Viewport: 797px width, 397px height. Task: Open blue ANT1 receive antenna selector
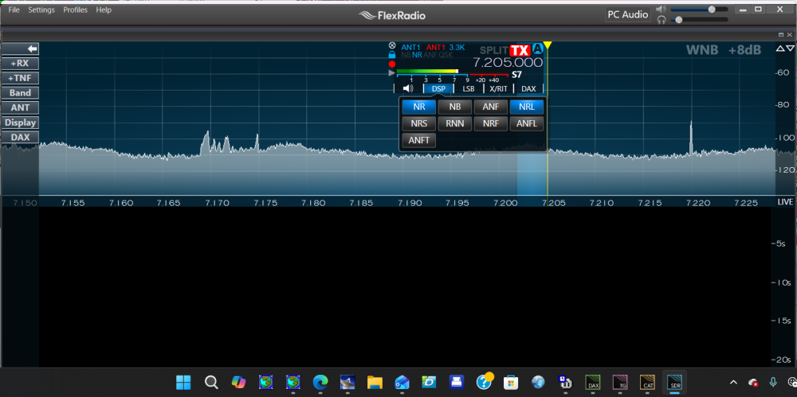pos(411,47)
